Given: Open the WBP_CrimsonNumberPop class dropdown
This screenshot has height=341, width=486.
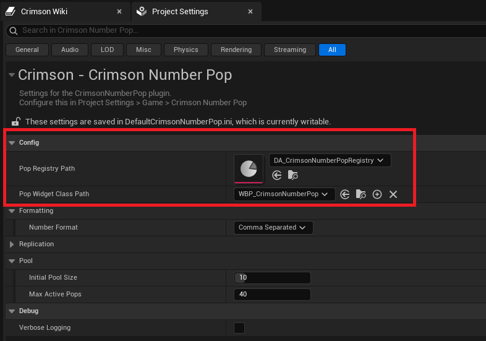Looking at the screenshot, I should point(284,194).
